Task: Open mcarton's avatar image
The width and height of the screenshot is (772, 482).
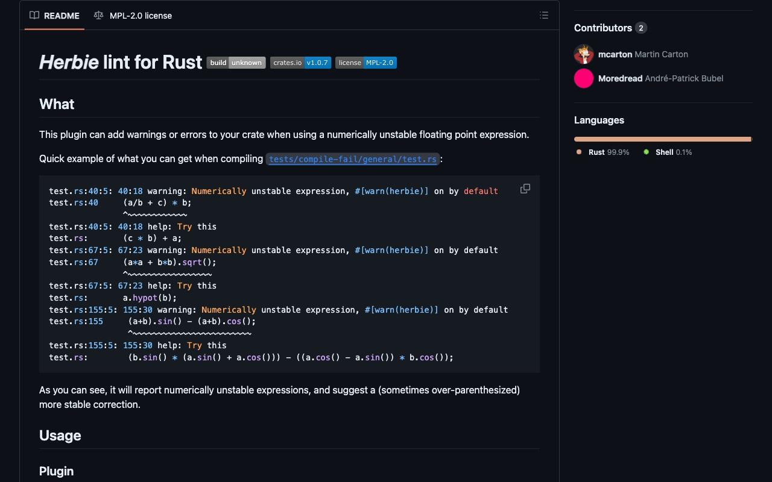Action: point(584,54)
